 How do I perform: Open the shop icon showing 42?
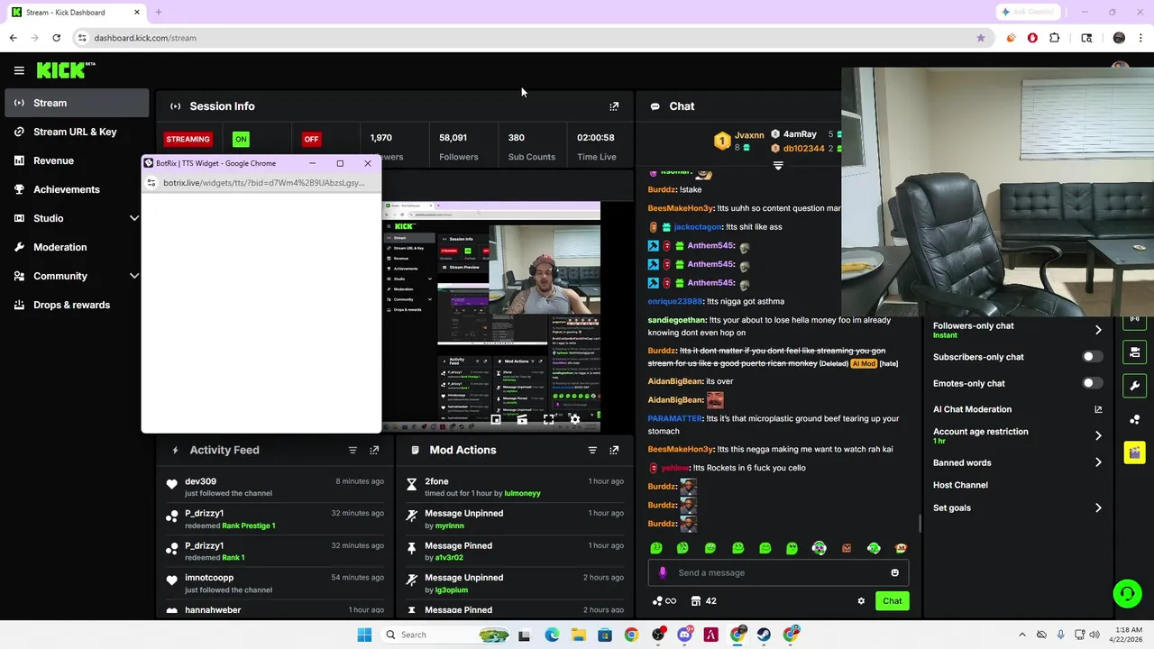[703, 601]
